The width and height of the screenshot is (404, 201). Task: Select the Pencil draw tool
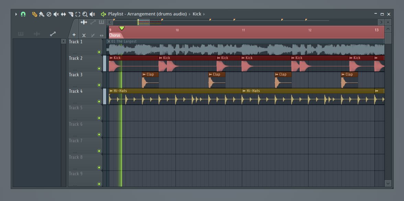pos(34,14)
